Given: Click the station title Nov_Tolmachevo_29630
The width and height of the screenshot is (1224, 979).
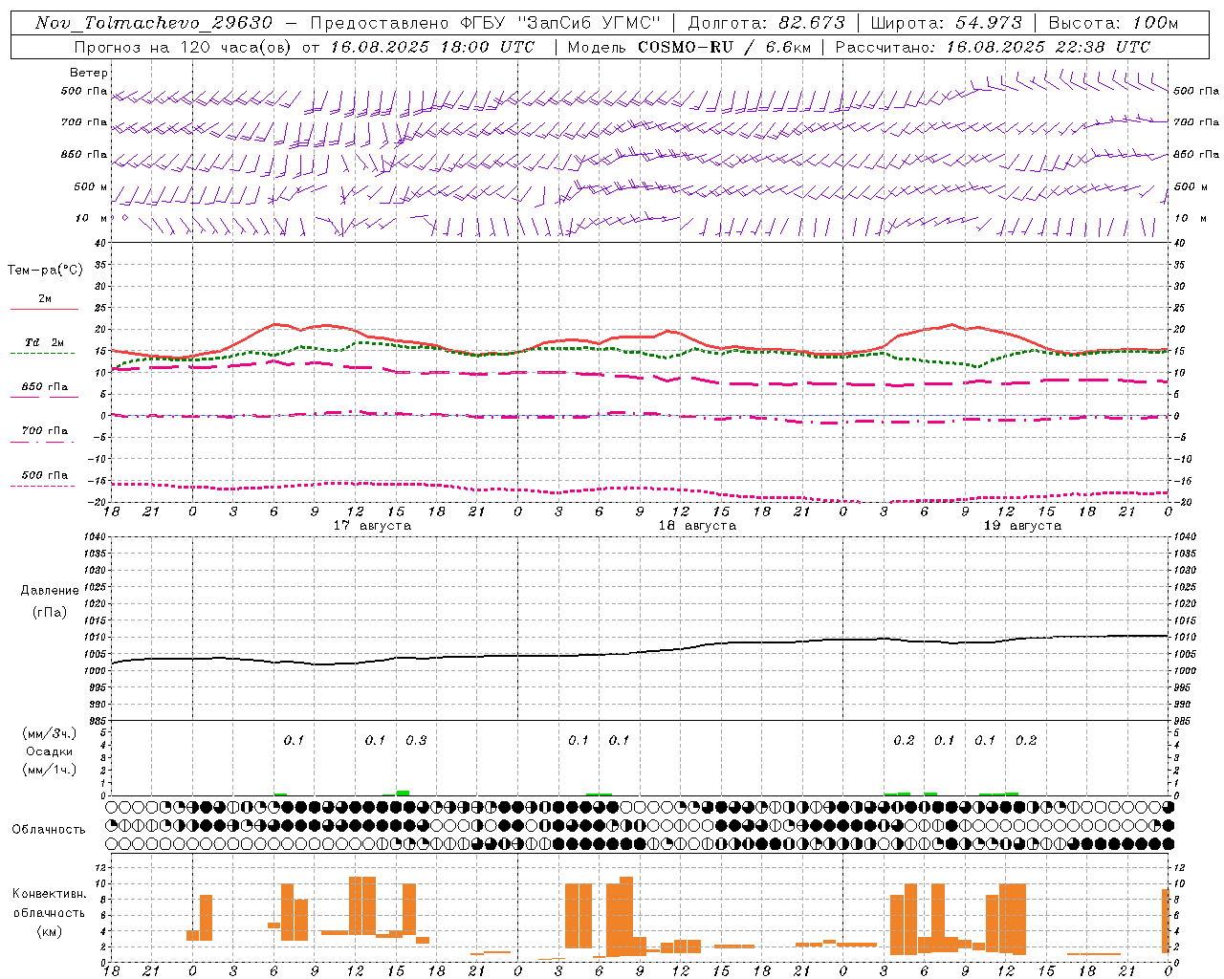Looking at the screenshot, I should pos(153,23).
